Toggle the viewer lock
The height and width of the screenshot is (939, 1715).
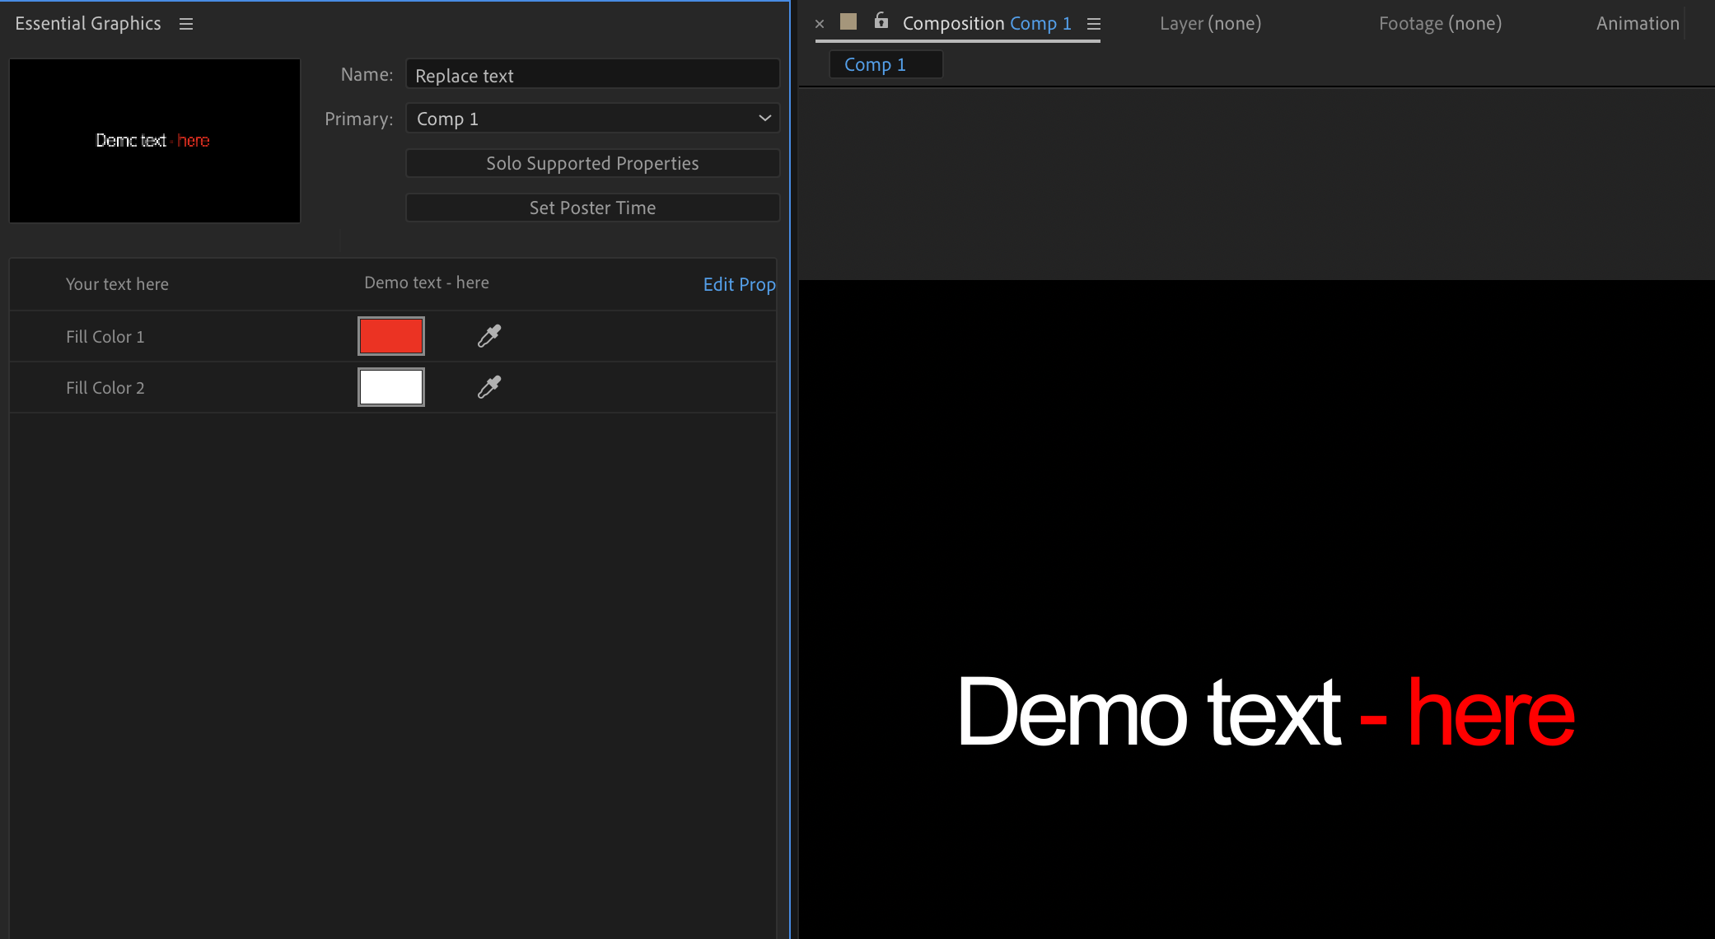(881, 22)
